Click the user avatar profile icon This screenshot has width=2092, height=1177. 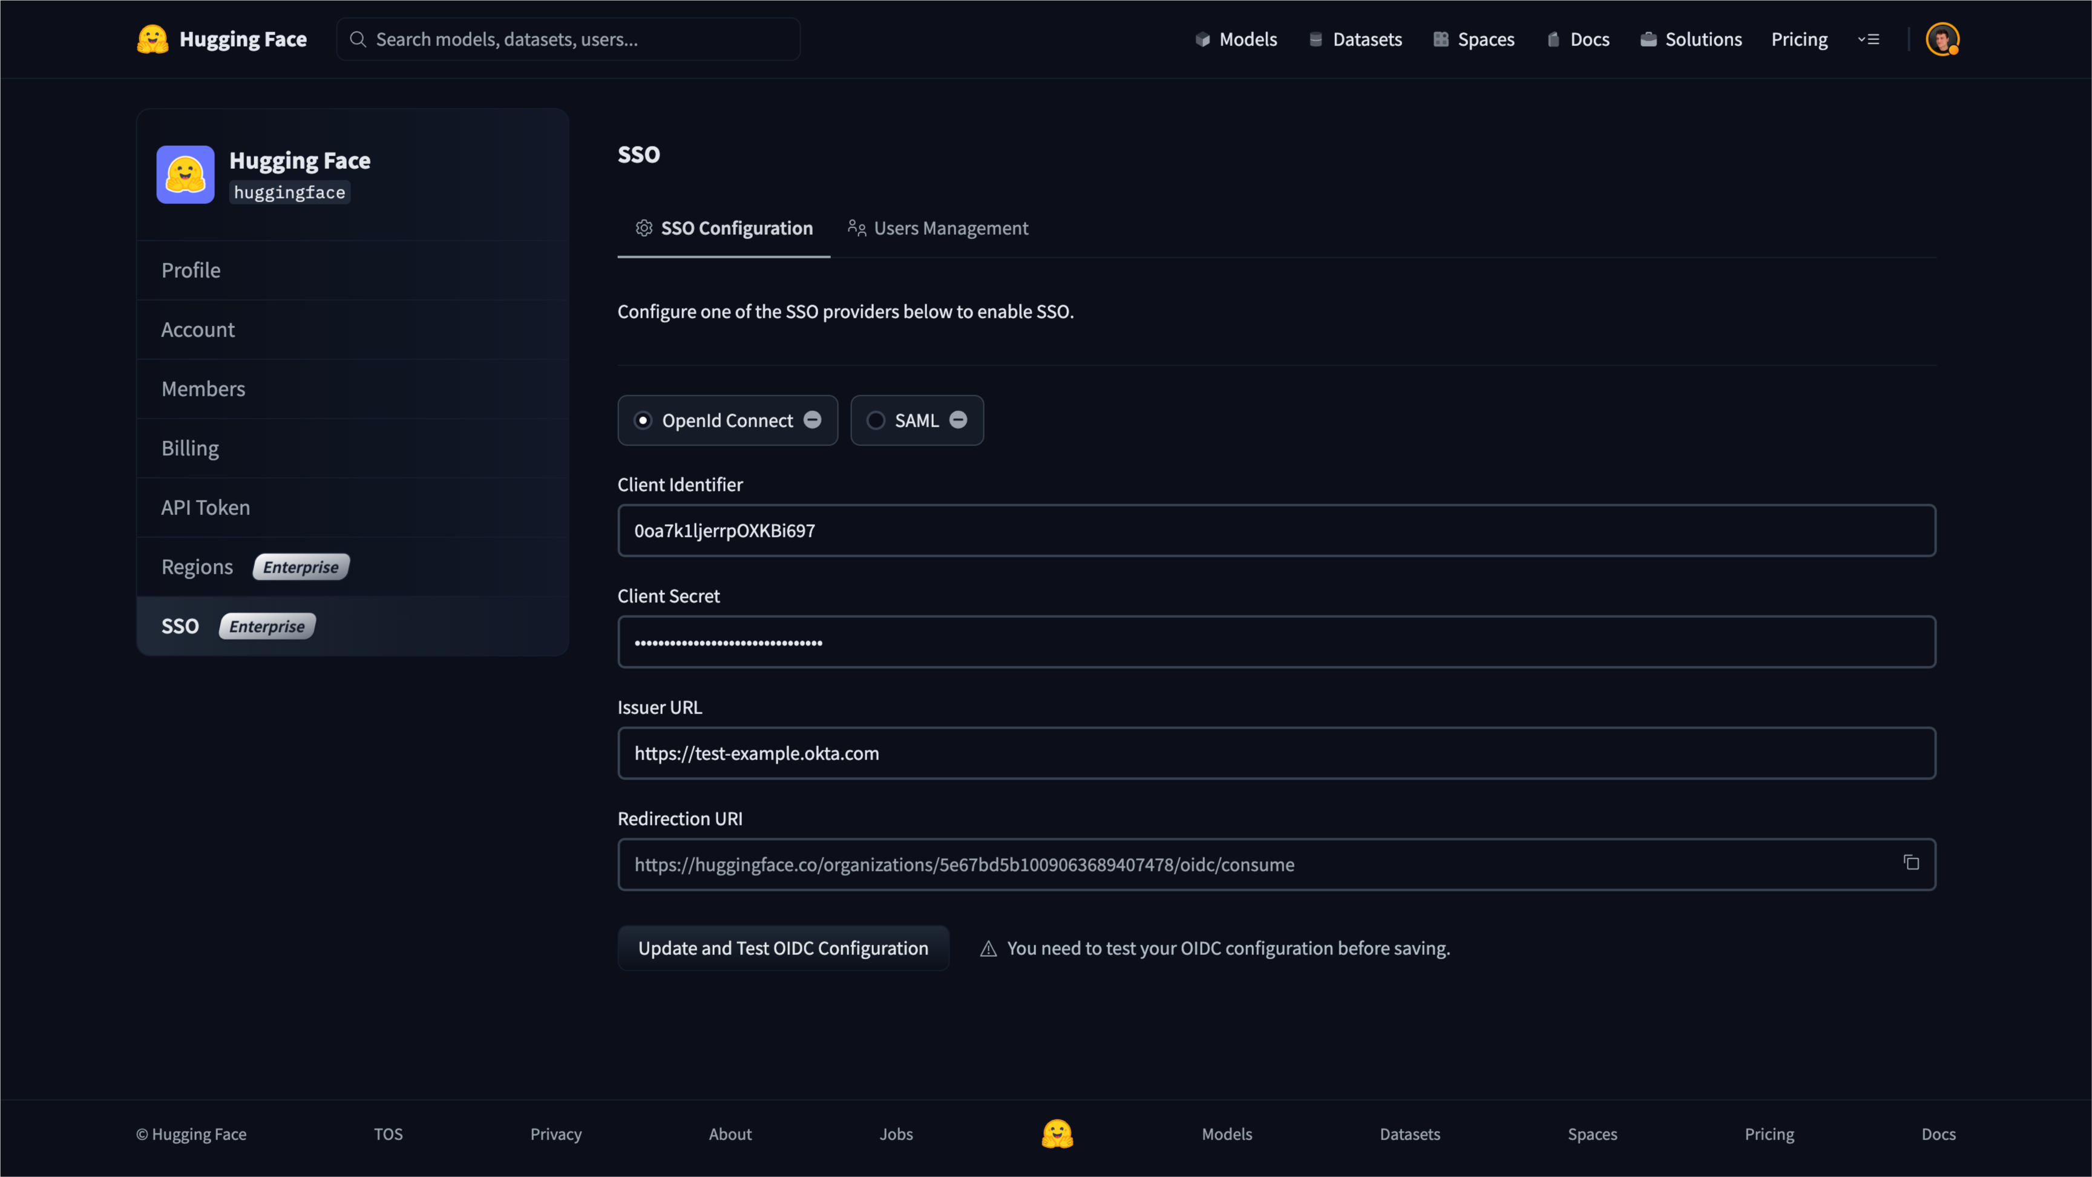pyautogui.click(x=1941, y=38)
